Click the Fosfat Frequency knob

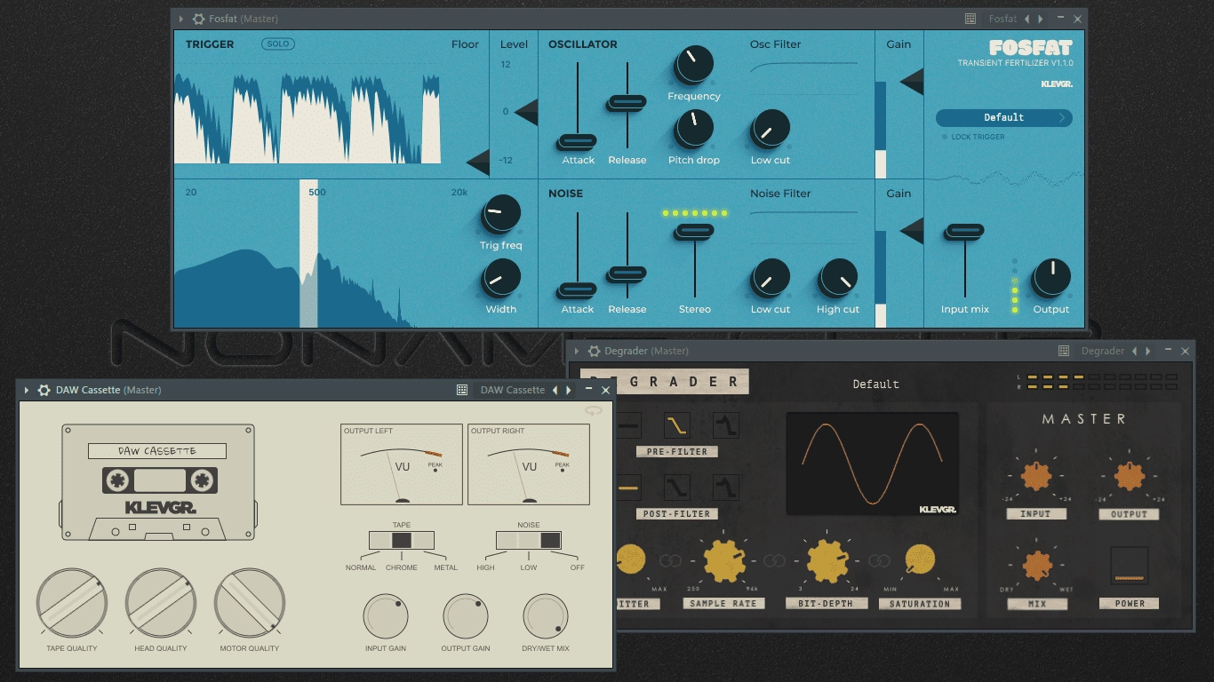tap(694, 66)
